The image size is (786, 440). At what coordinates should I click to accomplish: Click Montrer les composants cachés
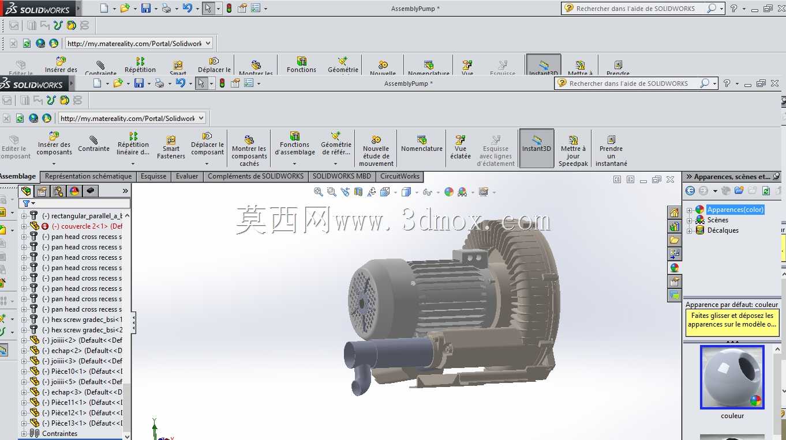[x=249, y=151]
